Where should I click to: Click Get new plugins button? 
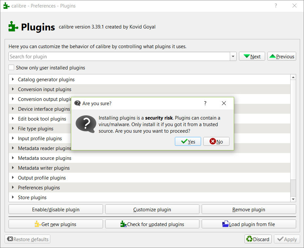pyautogui.click(x=56, y=224)
